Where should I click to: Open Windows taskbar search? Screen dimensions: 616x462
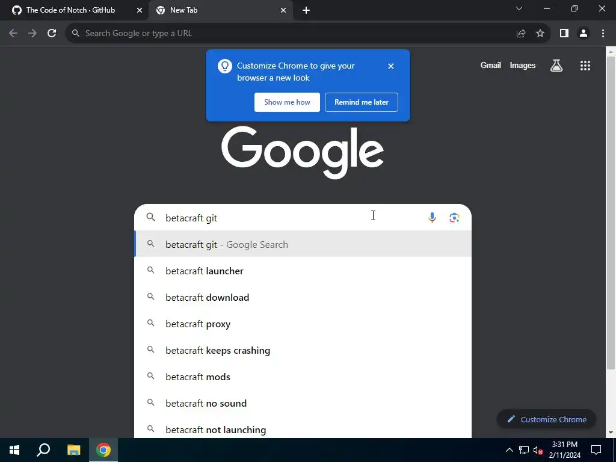coord(43,450)
